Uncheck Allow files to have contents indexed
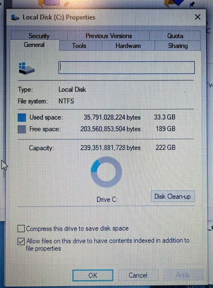This screenshot has height=288, width=213. click(21, 241)
